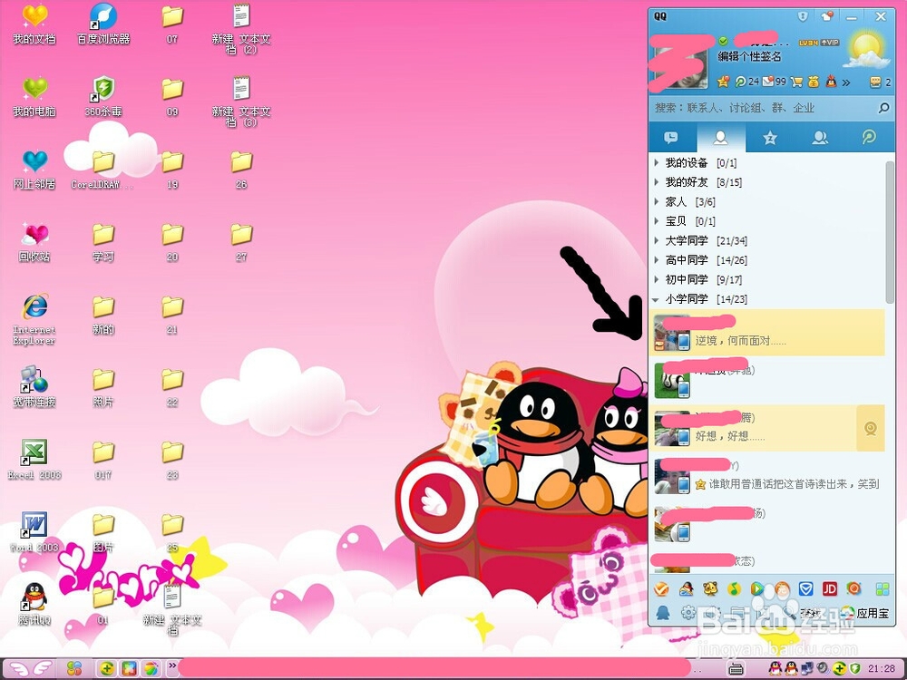
Task: Switch to the QZone star tab
Action: (770, 138)
